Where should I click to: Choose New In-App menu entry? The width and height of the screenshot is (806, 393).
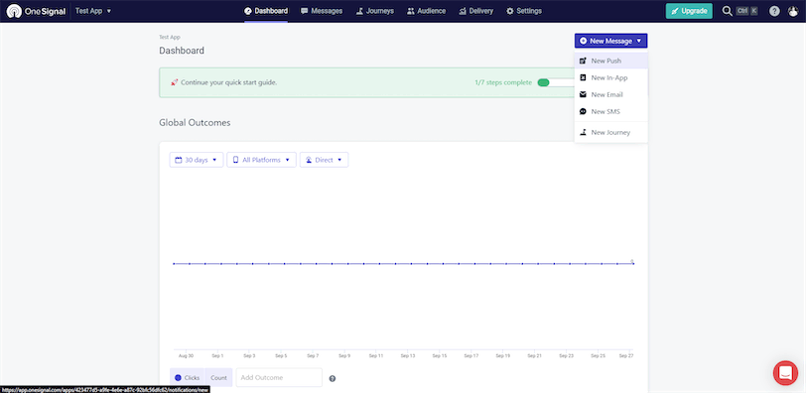coord(610,77)
